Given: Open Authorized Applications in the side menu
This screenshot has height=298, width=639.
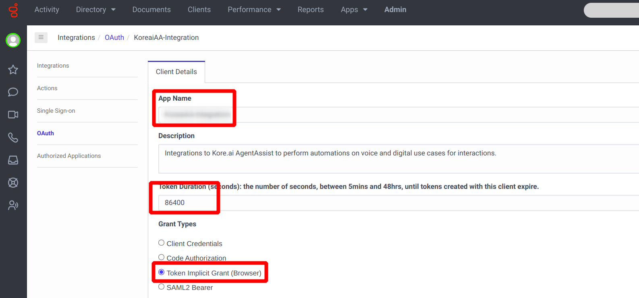Looking at the screenshot, I should [69, 156].
